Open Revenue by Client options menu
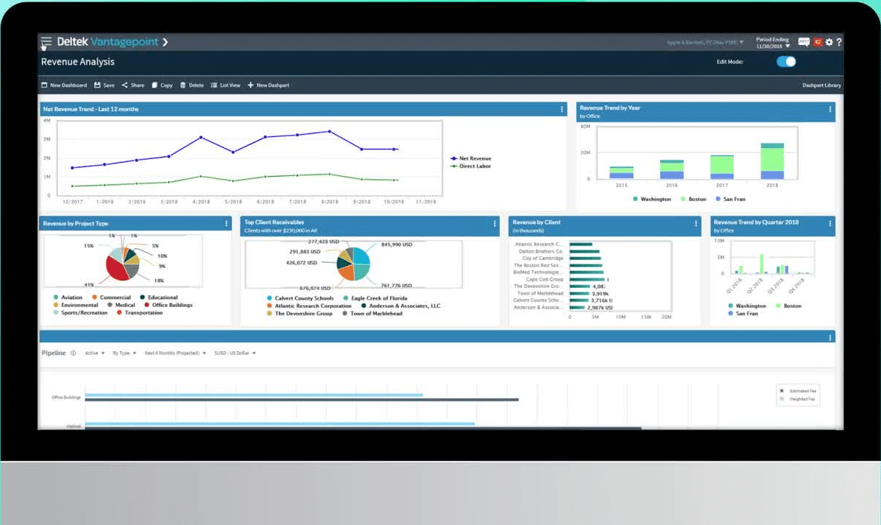The image size is (881, 525). [x=696, y=224]
